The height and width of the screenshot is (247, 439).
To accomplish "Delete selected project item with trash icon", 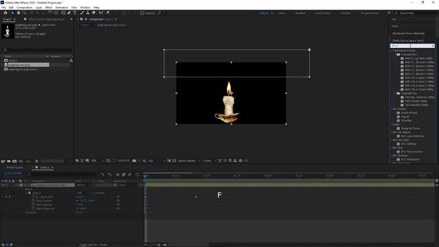I will tap(36, 161).
